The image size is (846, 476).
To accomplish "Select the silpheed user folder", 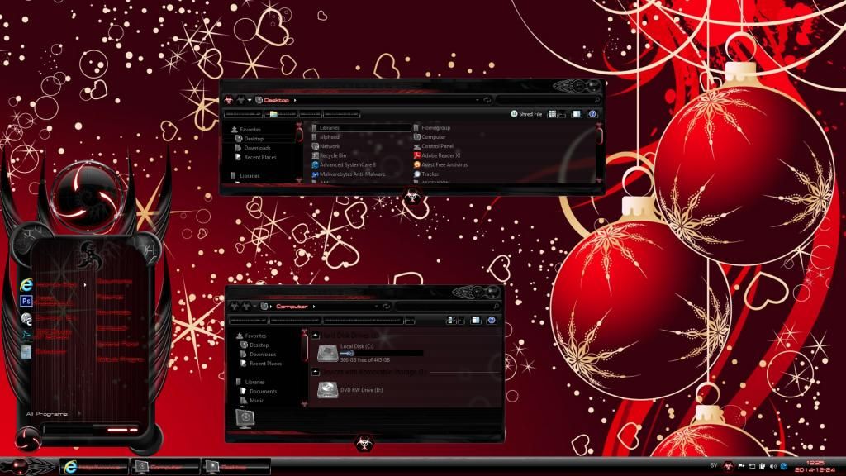I will [x=326, y=137].
